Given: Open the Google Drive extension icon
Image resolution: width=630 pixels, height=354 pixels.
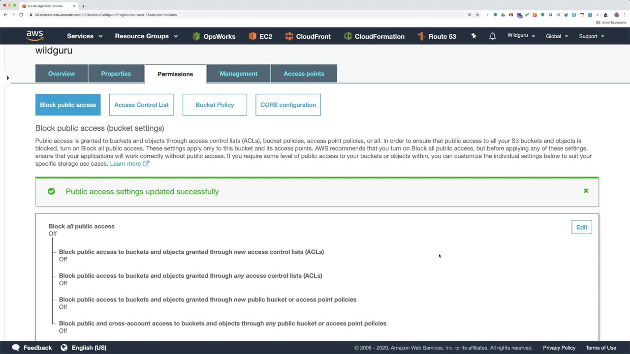Looking at the screenshot, I should point(503,15).
